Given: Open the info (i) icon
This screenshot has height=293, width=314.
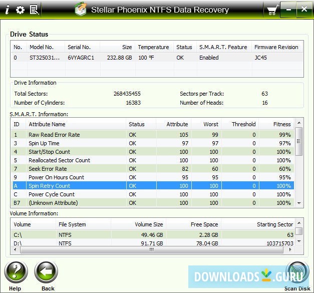Looking at the screenshot, I should (7, 10).
